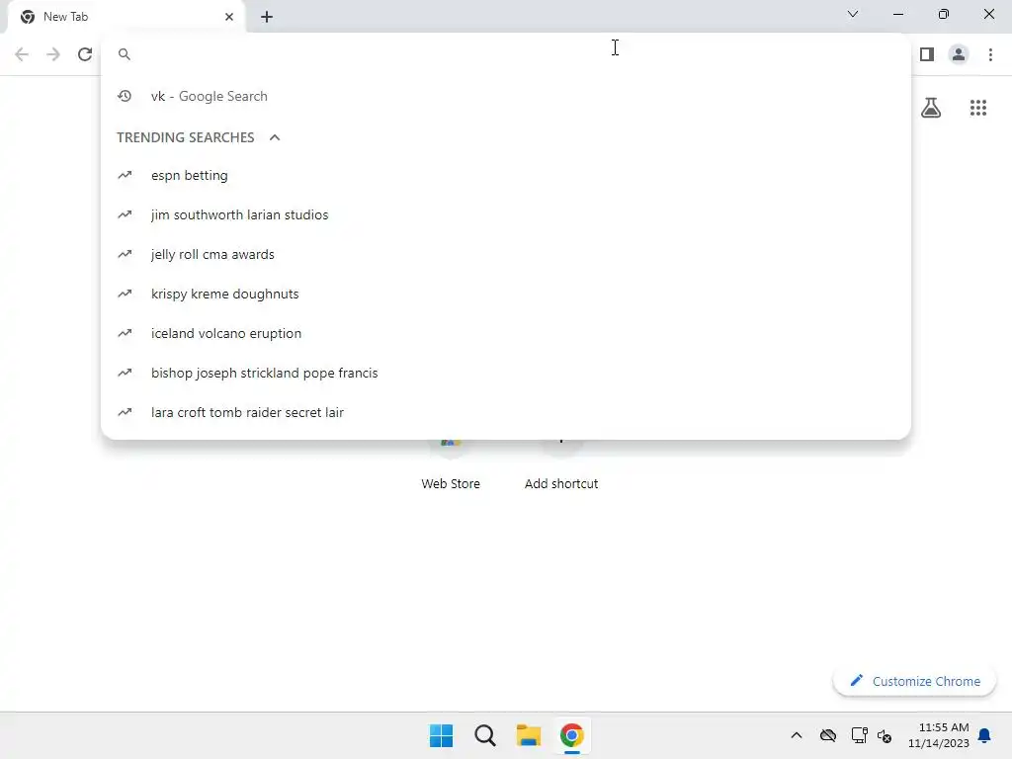Reload the page with the refresh icon

coord(85,54)
